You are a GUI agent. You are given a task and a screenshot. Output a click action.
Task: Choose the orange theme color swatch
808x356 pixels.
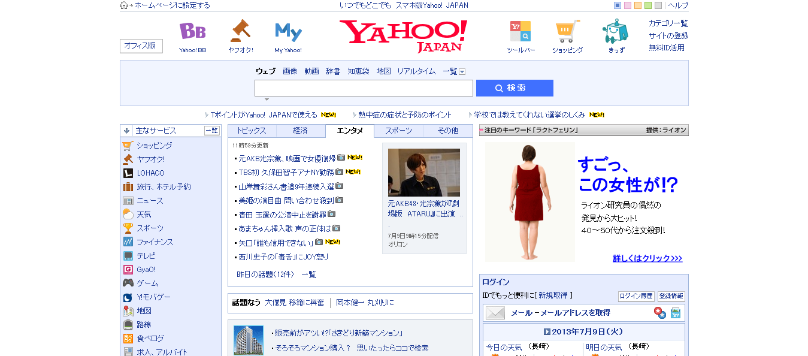point(638,5)
